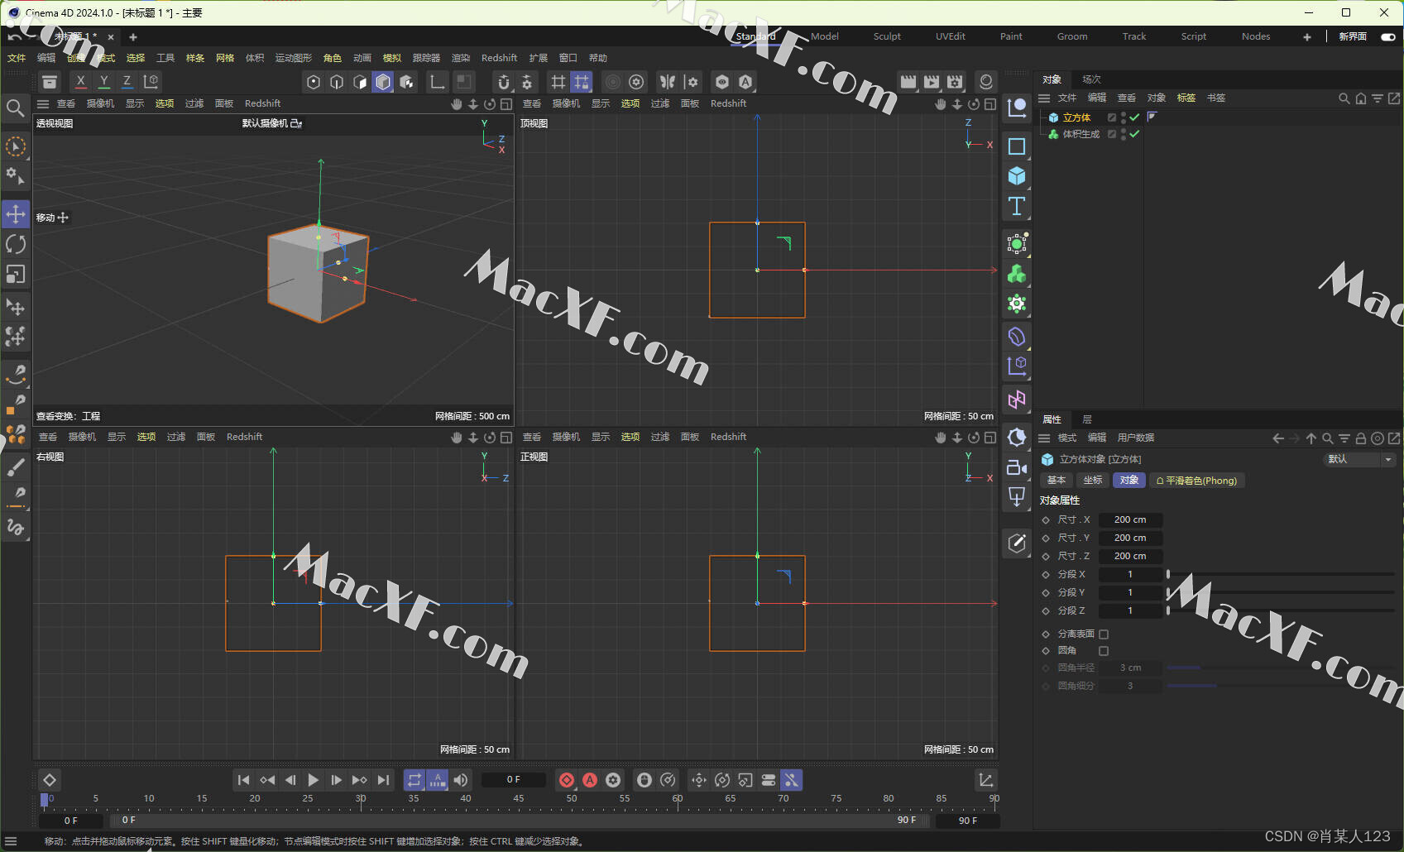The height and width of the screenshot is (852, 1404).
Task: Toggle autokeying button
Action: pyautogui.click(x=590, y=780)
